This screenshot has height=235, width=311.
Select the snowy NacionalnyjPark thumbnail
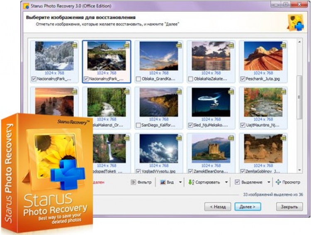click(54, 56)
